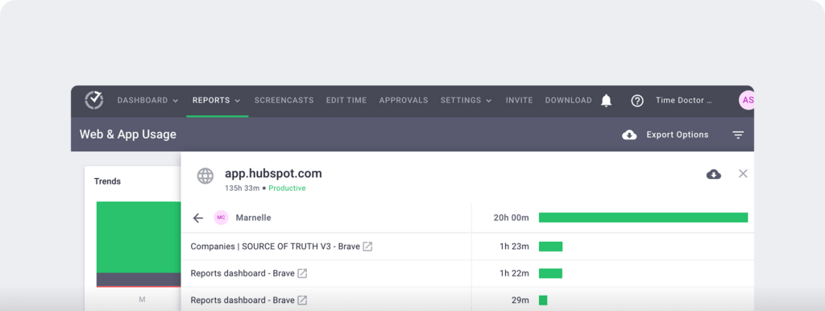This screenshot has height=311, width=825.
Task: Close the app.hubspot.com detail panel
Action: 743,174
